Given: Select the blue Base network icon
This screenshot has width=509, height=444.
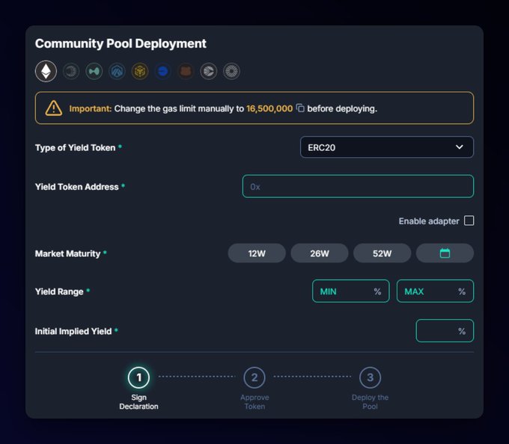Looking at the screenshot, I should [x=162, y=72].
